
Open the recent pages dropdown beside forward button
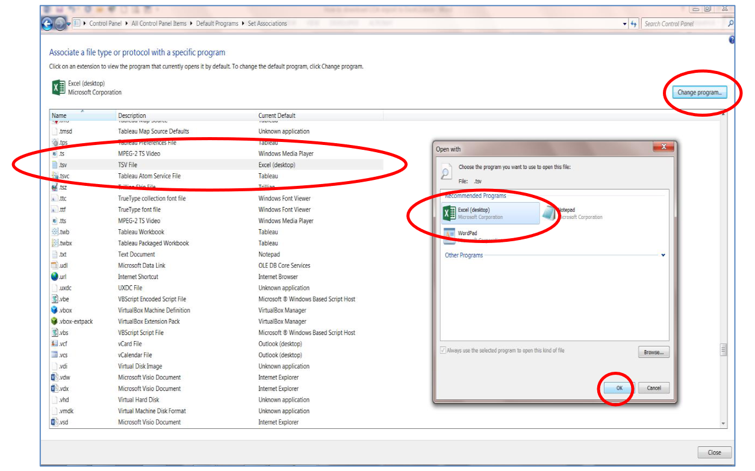68,23
